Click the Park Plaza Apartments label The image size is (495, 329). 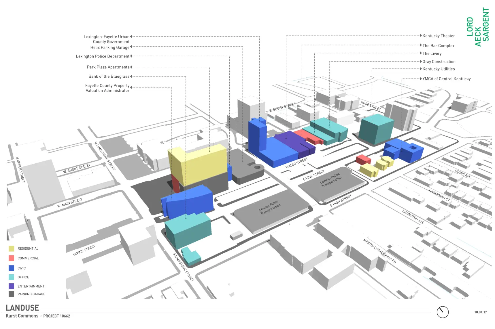pos(108,67)
